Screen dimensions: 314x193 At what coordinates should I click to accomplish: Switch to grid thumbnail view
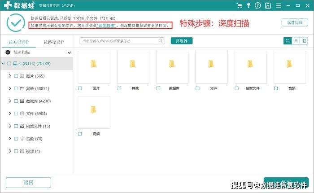click(x=288, y=41)
